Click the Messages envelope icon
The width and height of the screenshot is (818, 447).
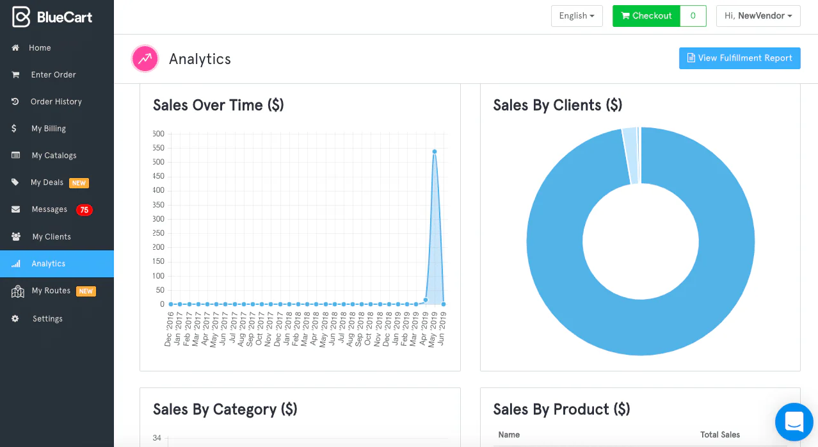point(16,209)
